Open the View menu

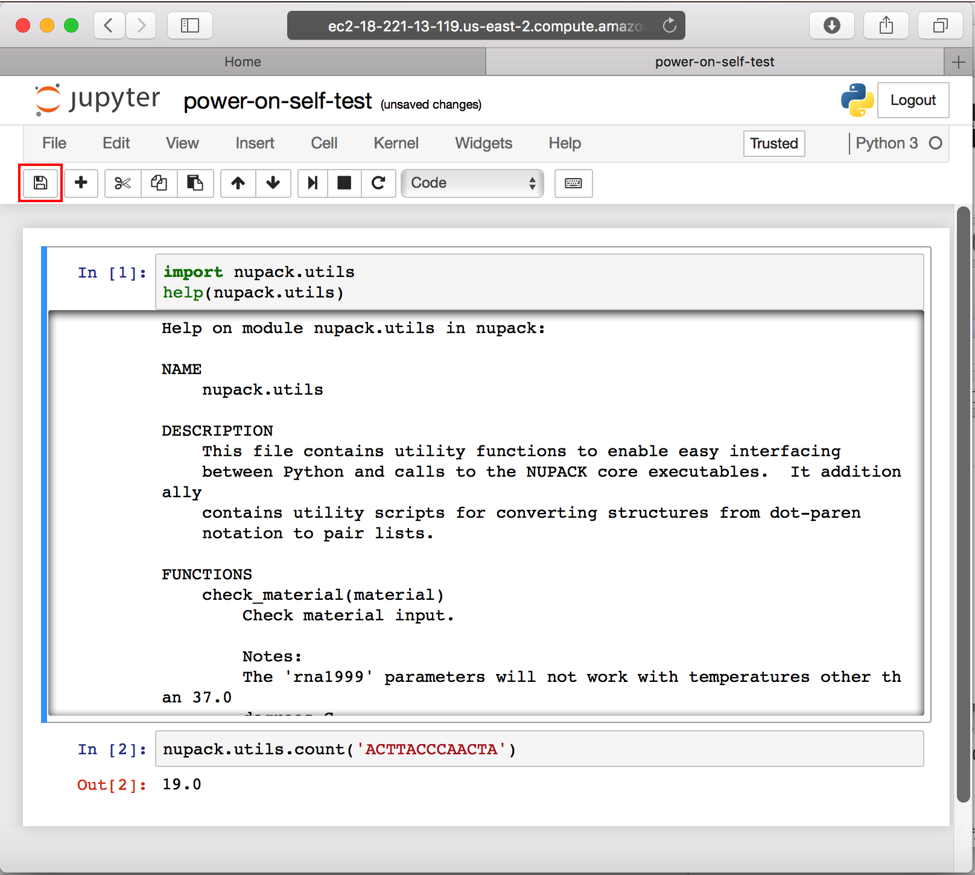(182, 143)
